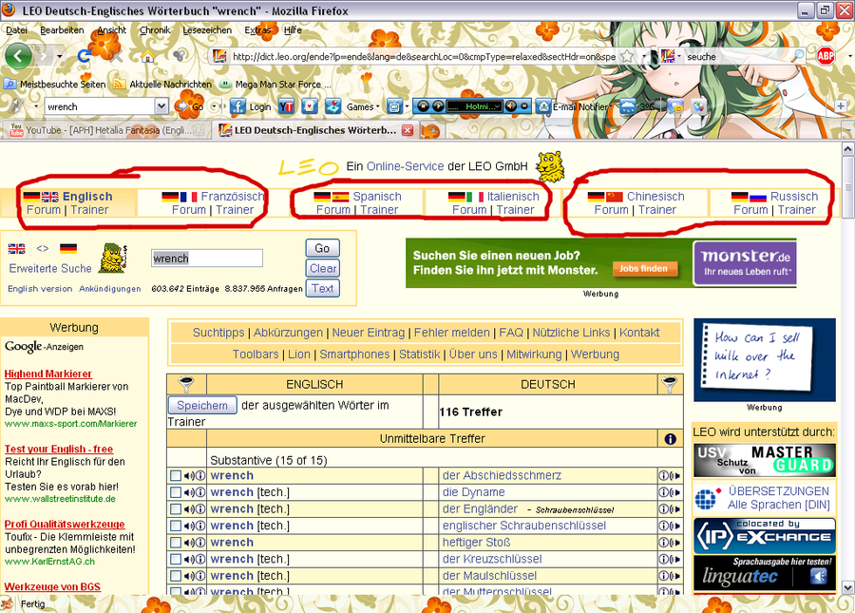
Task: Click the Clear button
Action: (323, 268)
